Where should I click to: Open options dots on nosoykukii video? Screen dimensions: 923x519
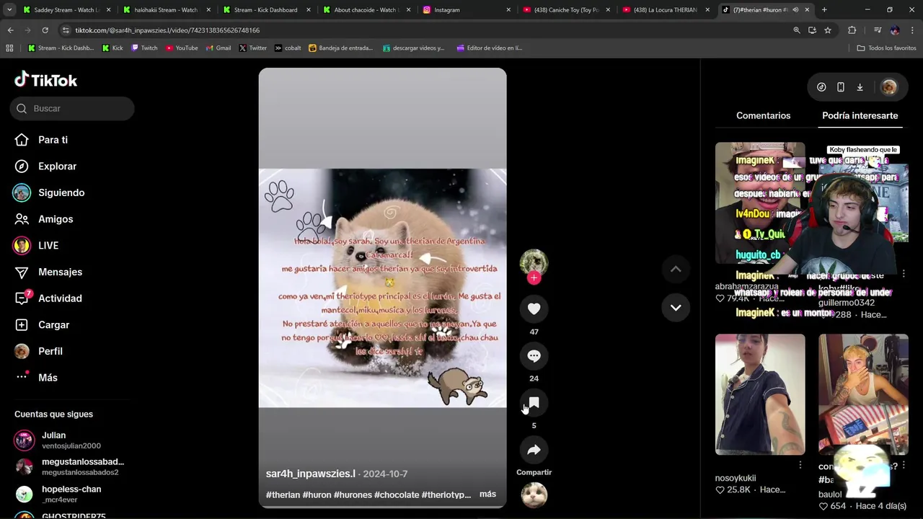pyautogui.click(x=800, y=466)
